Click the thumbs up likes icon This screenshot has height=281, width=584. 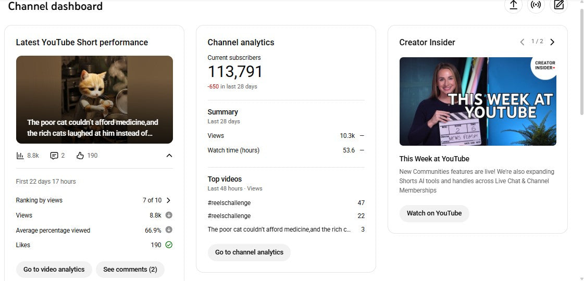(x=80, y=156)
